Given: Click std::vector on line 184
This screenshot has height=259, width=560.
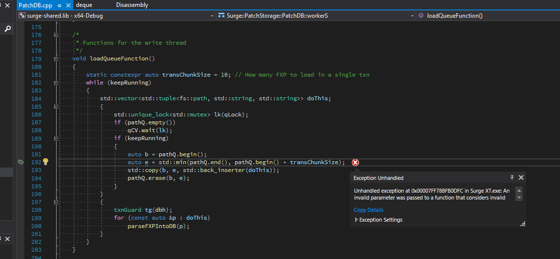Looking at the screenshot, I should tap(119, 98).
